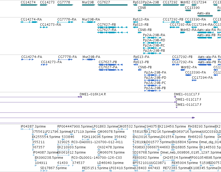The width and height of the screenshot is (221, 172).
Task: Click the RE60362.5prime EST label
Action: [x=146, y=158]
